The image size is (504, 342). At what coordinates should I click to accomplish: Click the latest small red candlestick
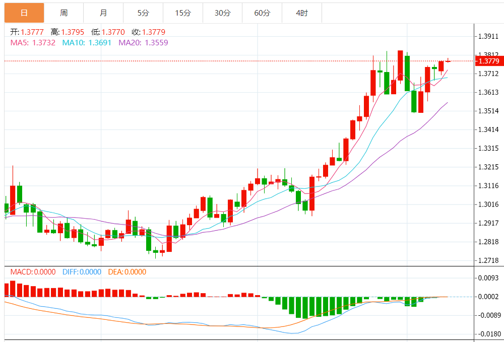tap(448, 60)
